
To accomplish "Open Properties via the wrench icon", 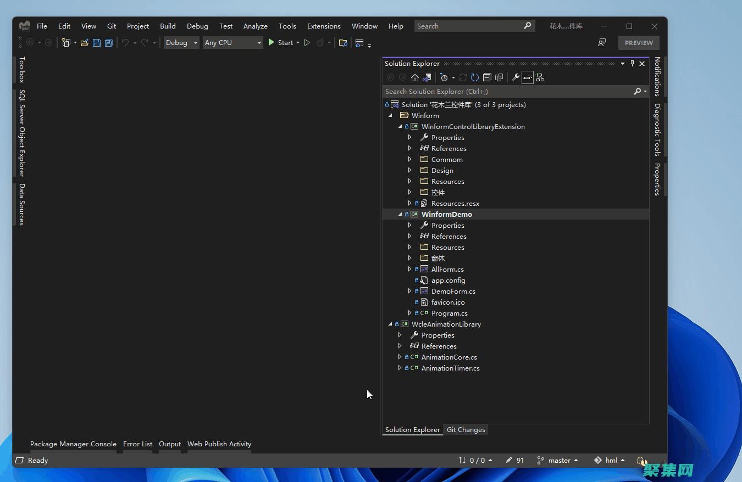I will 516,77.
